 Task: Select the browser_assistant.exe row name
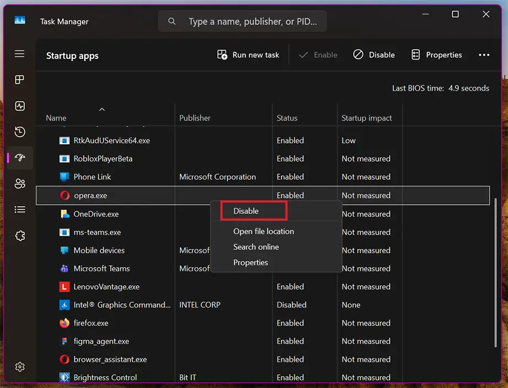(x=110, y=359)
